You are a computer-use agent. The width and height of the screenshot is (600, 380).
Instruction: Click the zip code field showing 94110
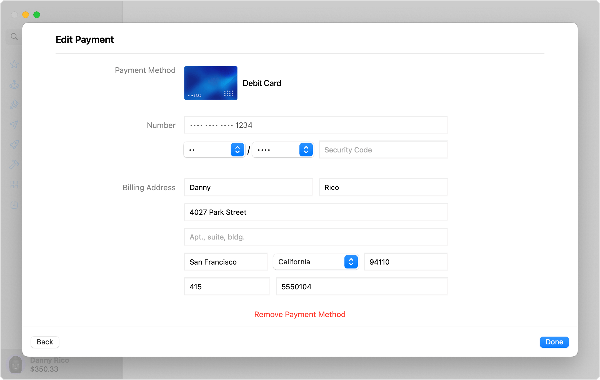tap(406, 262)
